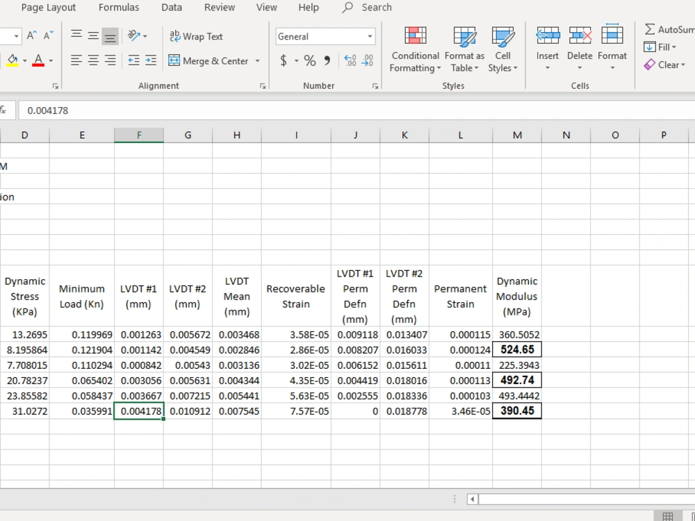This screenshot has width=695, height=521.
Task: Select cell with value 492.74
Action: (517, 380)
